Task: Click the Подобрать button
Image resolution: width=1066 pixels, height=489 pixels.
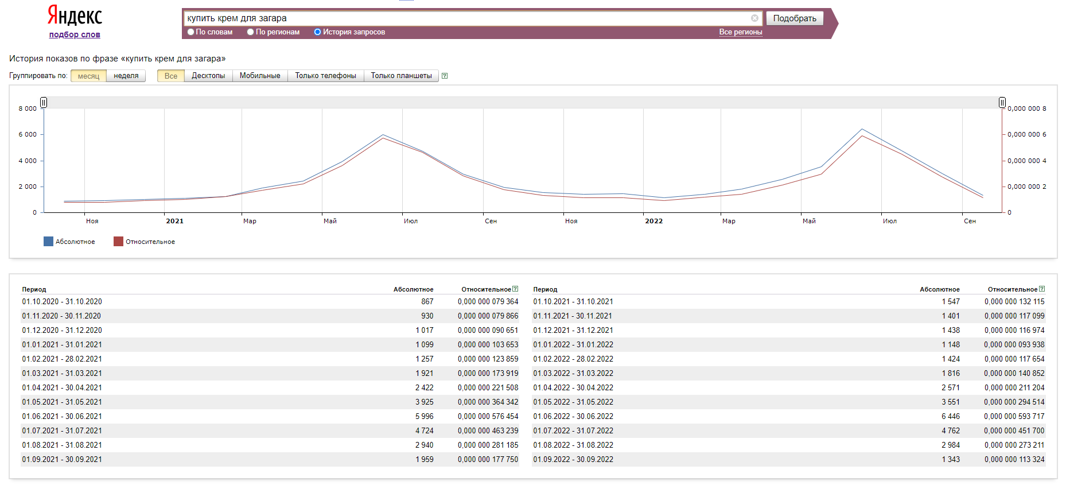Action: pyautogui.click(x=795, y=18)
